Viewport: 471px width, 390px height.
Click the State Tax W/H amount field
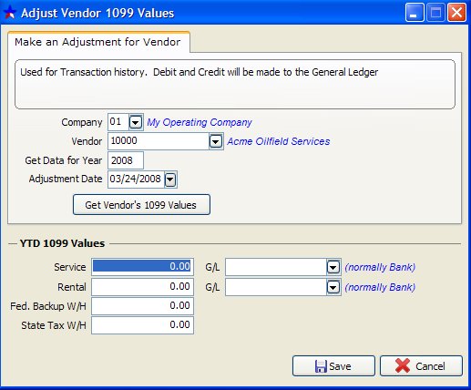click(142, 325)
